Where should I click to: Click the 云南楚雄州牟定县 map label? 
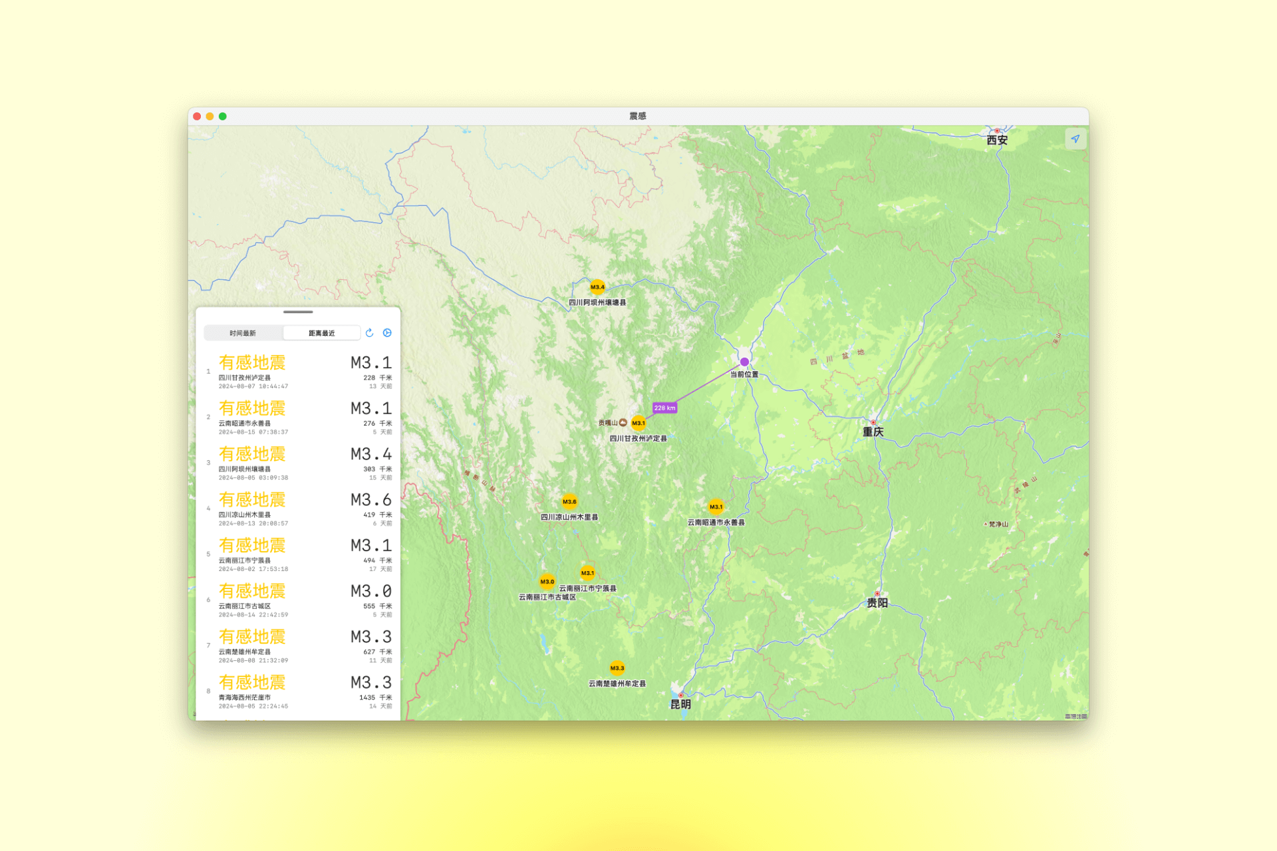coord(617,683)
